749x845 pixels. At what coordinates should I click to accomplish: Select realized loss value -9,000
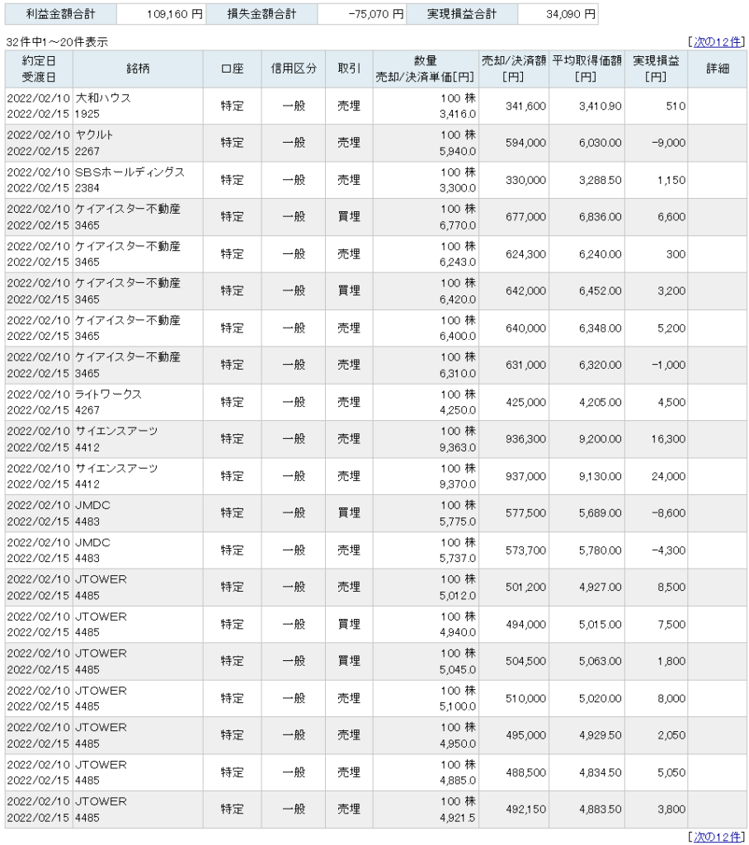pos(668,143)
